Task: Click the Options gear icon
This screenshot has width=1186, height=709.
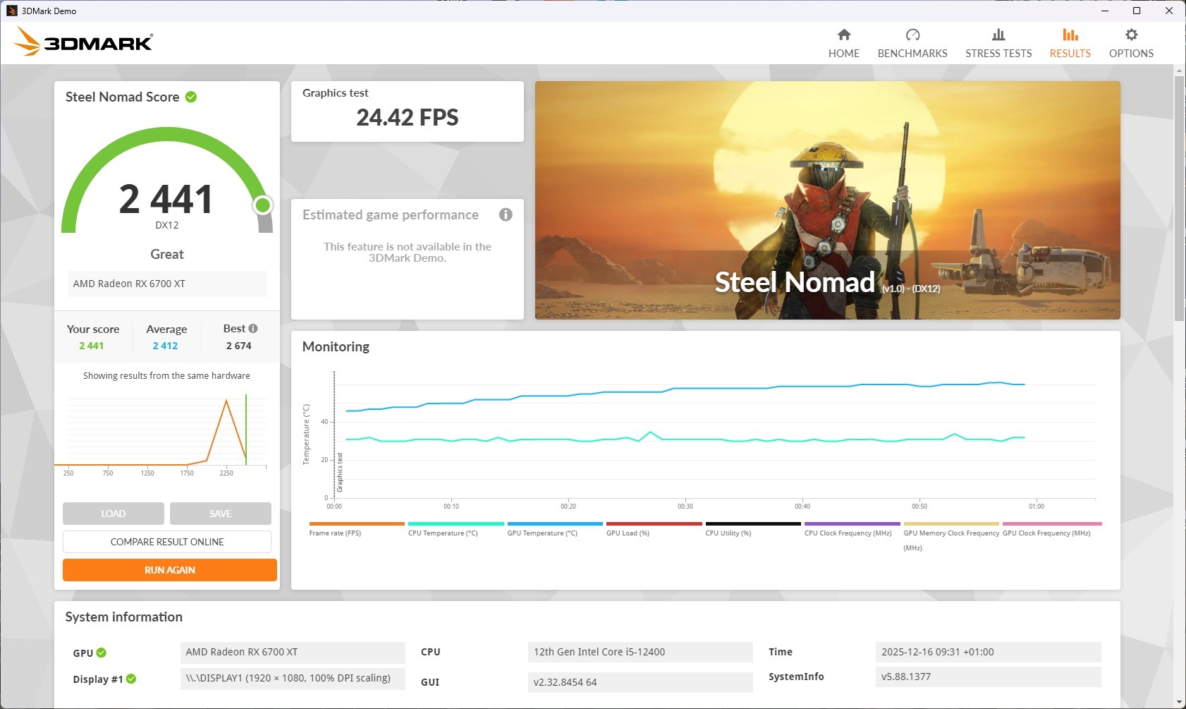Action: (x=1132, y=35)
